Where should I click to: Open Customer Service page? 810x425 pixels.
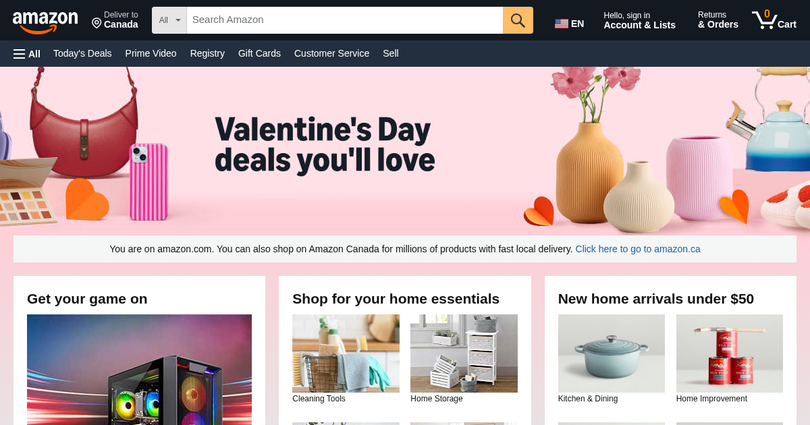pos(331,53)
